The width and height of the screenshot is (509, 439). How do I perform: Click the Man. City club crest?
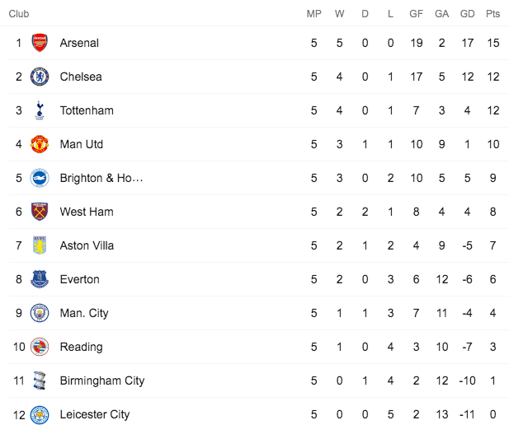pos(40,313)
